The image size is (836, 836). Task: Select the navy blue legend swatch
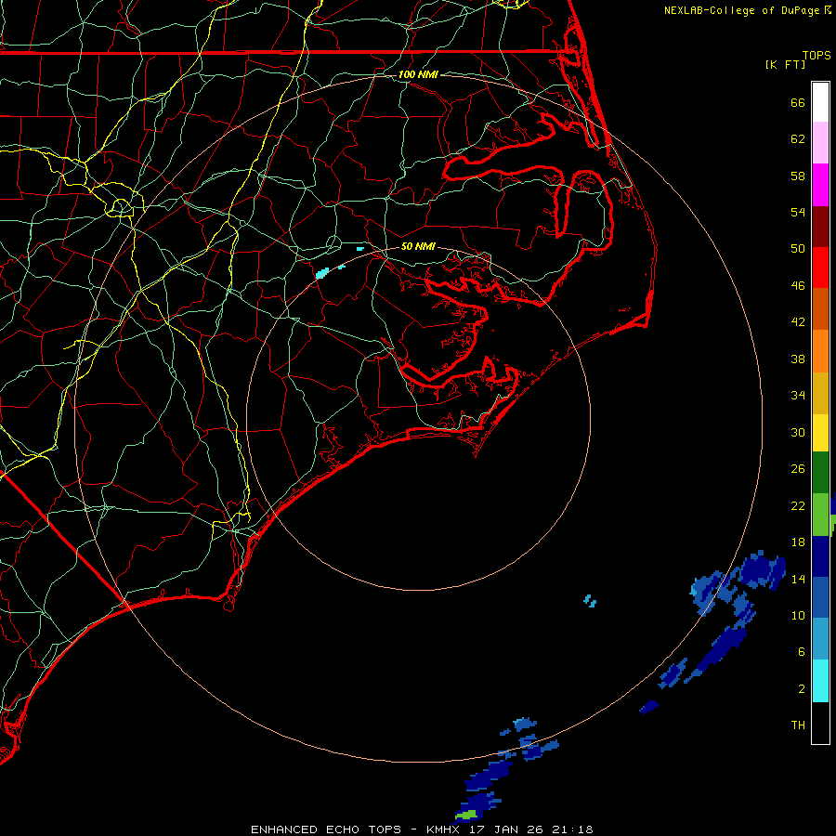[x=820, y=556]
